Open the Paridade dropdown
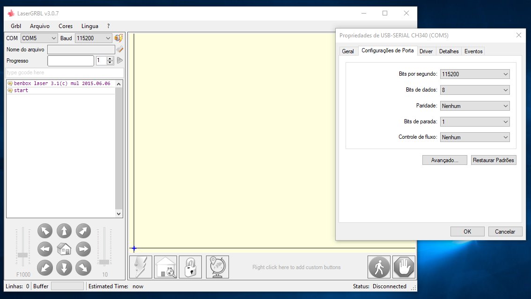531x299 pixels. tap(475, 106)
